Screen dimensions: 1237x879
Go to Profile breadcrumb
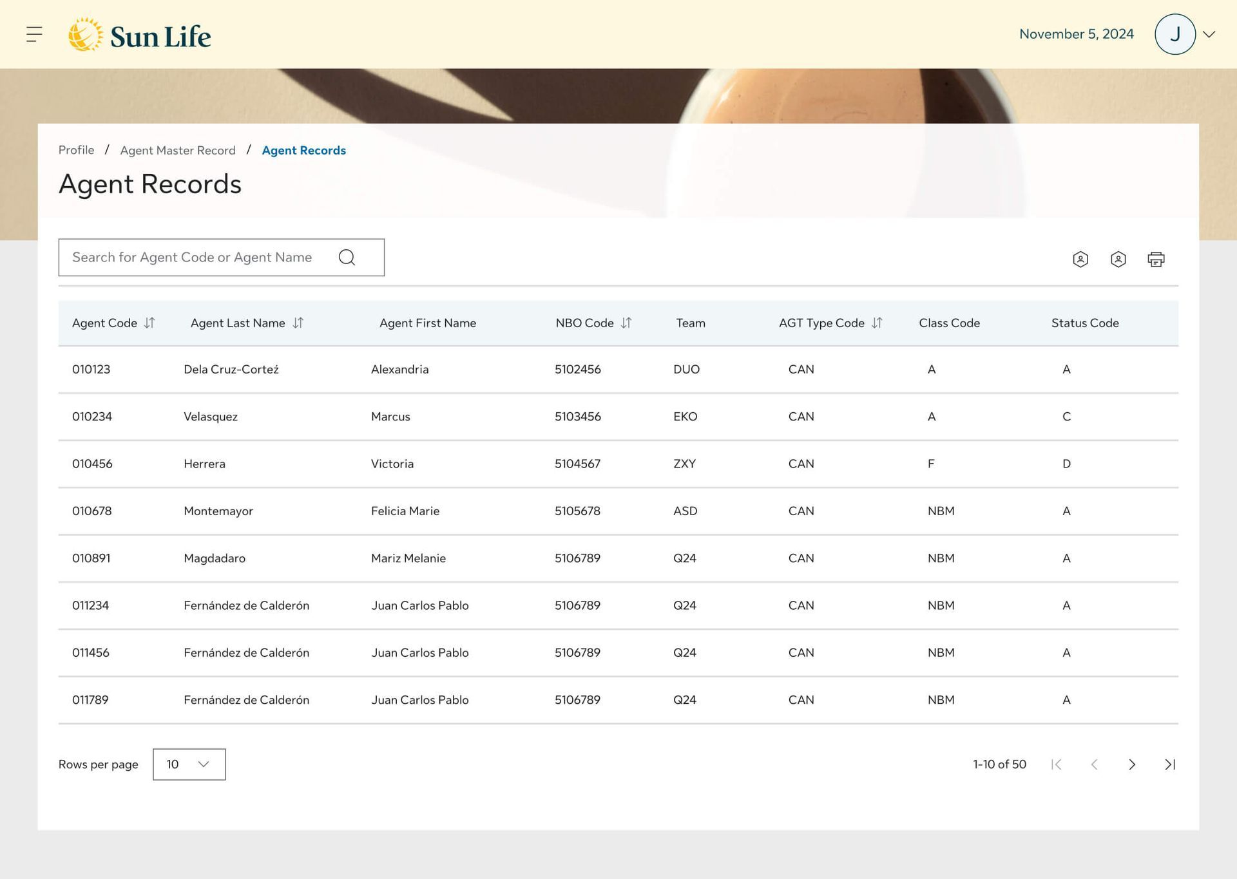pos(76,150)
